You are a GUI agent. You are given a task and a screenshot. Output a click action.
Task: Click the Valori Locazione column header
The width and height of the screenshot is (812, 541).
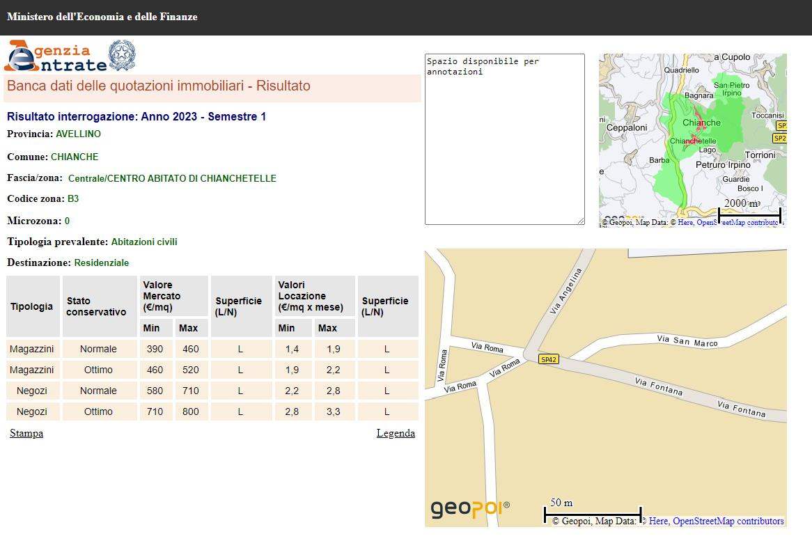311,296
